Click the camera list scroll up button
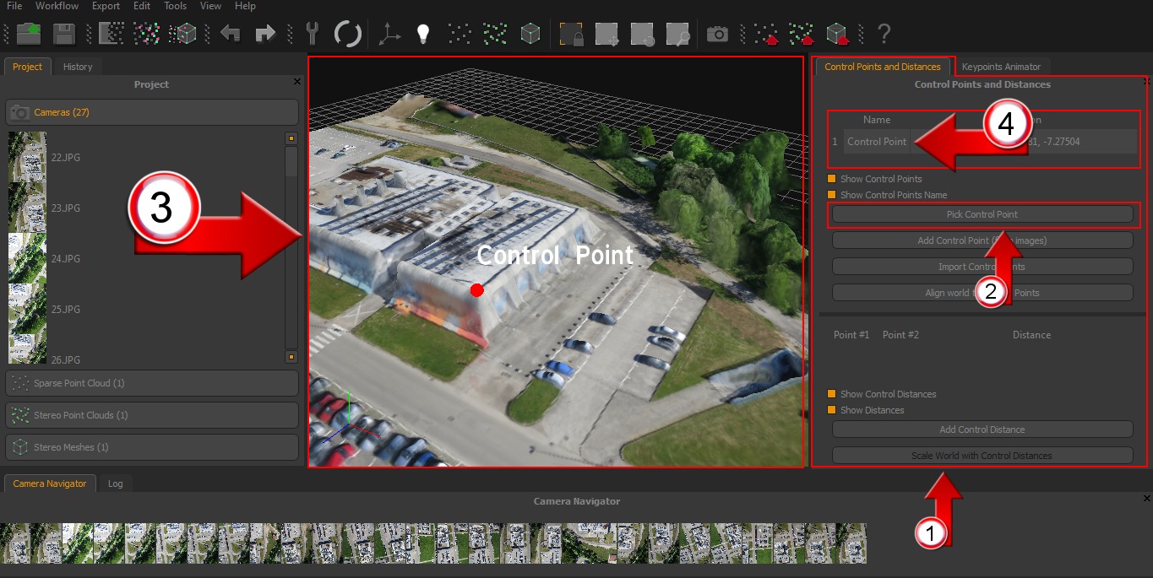Viewport: 1153px width, 578px height. (x=291, y=138)
